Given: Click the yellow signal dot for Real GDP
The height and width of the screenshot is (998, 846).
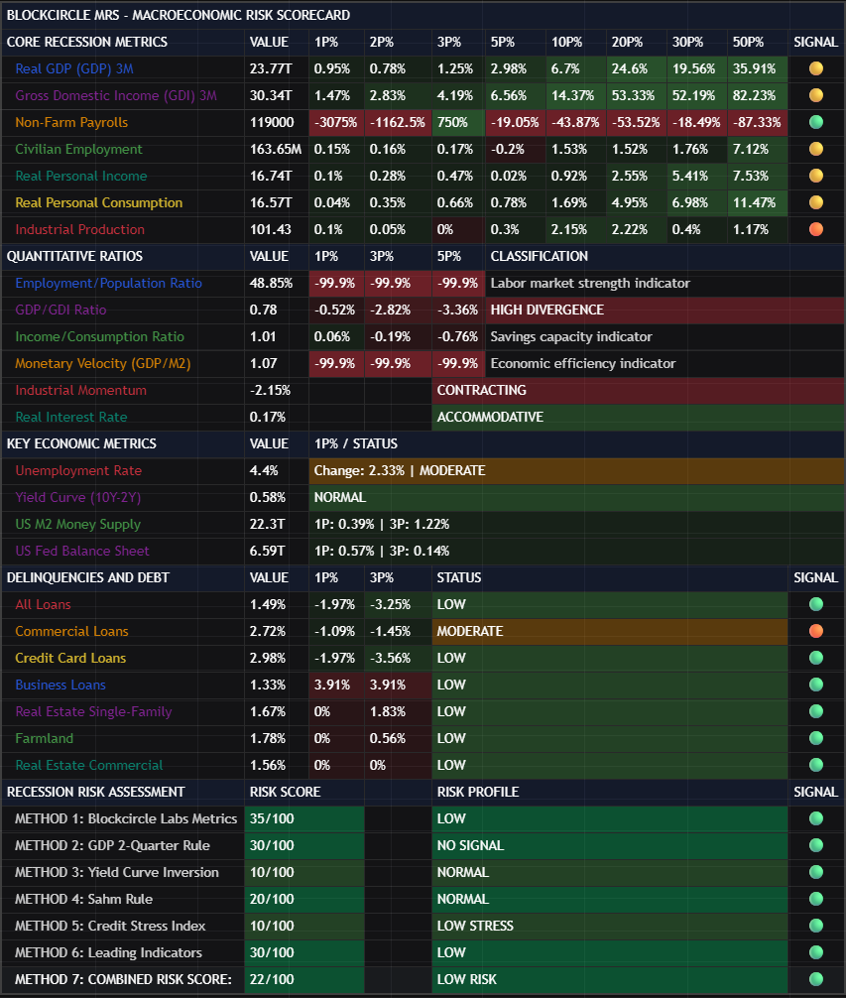Looking at the screenshot, I should click(x=816, y=69).
